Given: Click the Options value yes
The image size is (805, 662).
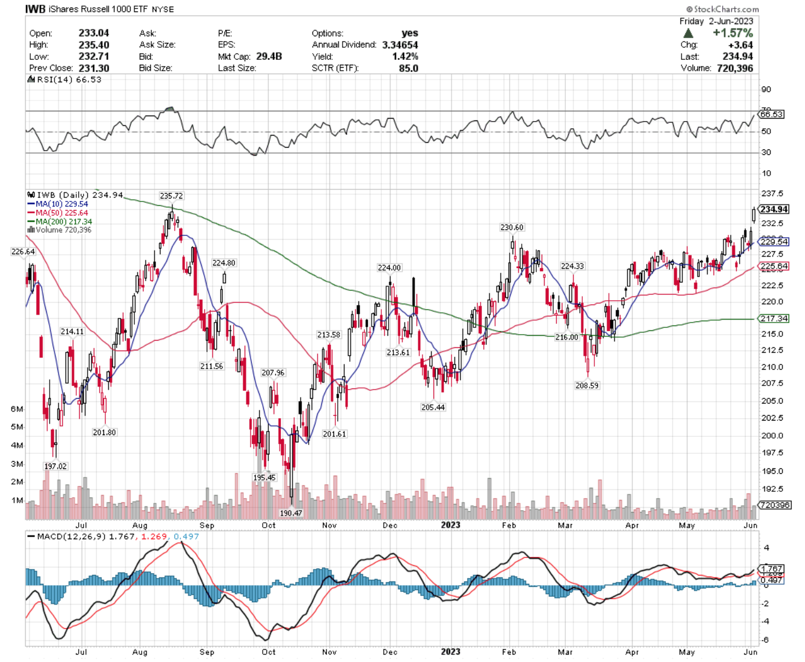Looking at the screenshot, I should pos(410,33).
